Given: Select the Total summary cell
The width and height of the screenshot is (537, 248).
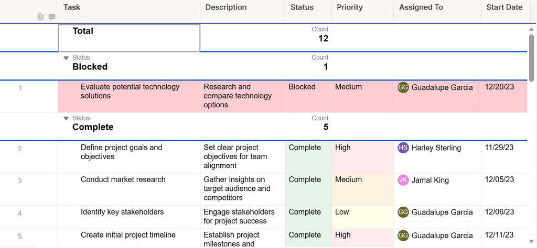Looking at the screenshot, I should pyautogui.click(x=129, y=38).
